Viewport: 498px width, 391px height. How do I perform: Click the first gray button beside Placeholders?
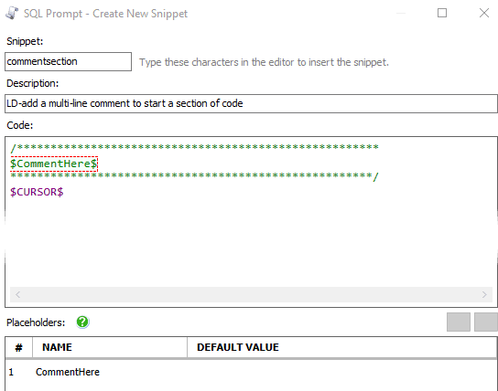[459, 322]
